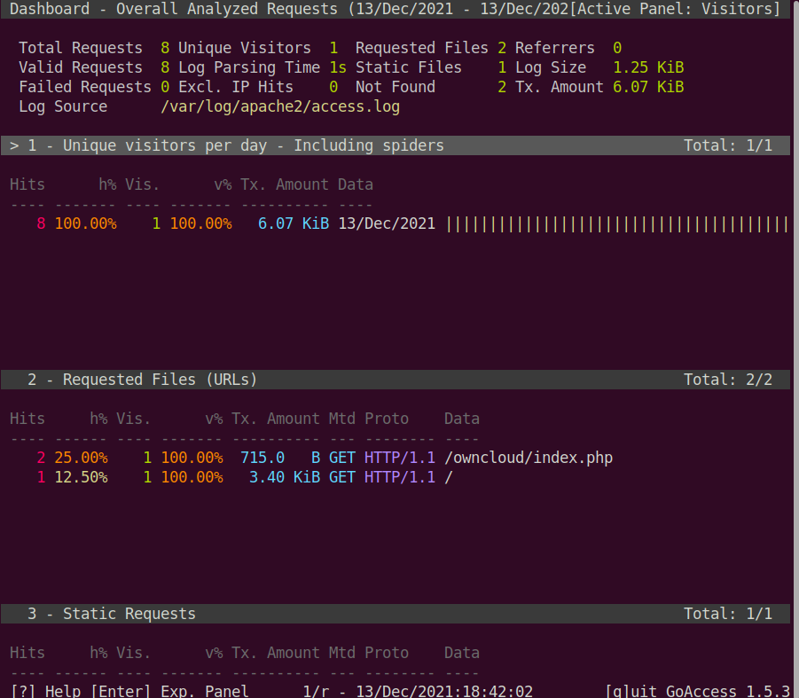Image resolution: width=799 pixels, height=698 pixels.
Task: Click the [Enter] Exp. Panel hint
Action: click(169, 691)
